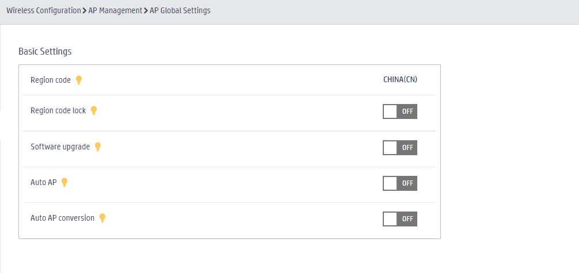Click the Region code lock label
The height and width of the screenshot is (273, 579).
[58, 110]
